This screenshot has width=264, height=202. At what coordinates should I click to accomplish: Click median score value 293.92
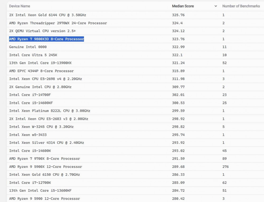(178, 143)
